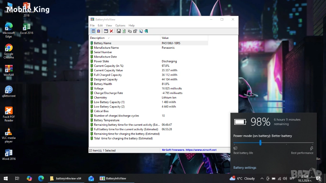Open the Options menu
The image size is (326, 183).
coord(120,25)
